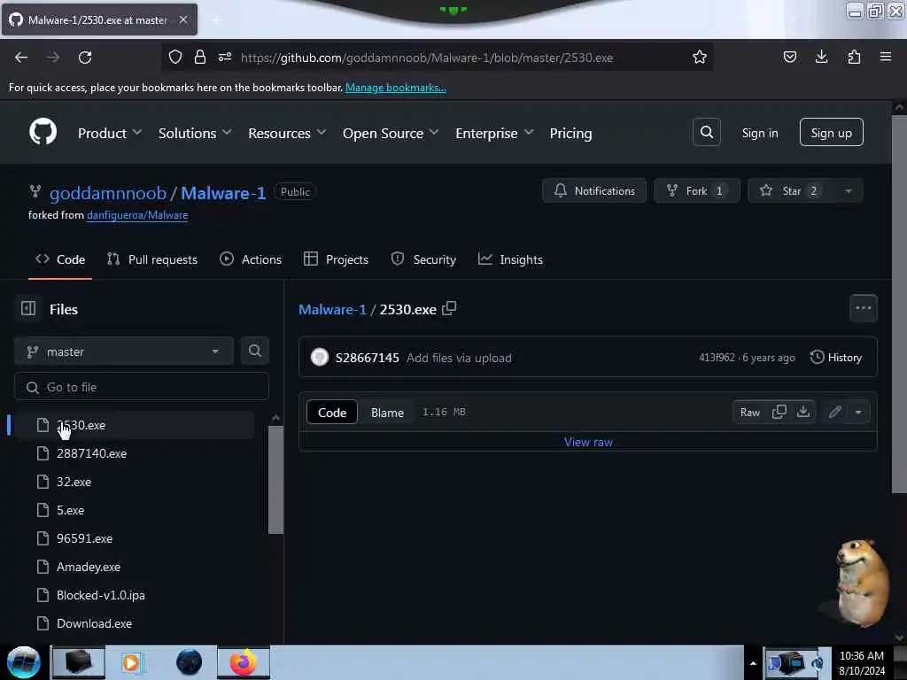907x680 pixels.
Task: Click the Notifications button
Action: [x=594, y=191]
